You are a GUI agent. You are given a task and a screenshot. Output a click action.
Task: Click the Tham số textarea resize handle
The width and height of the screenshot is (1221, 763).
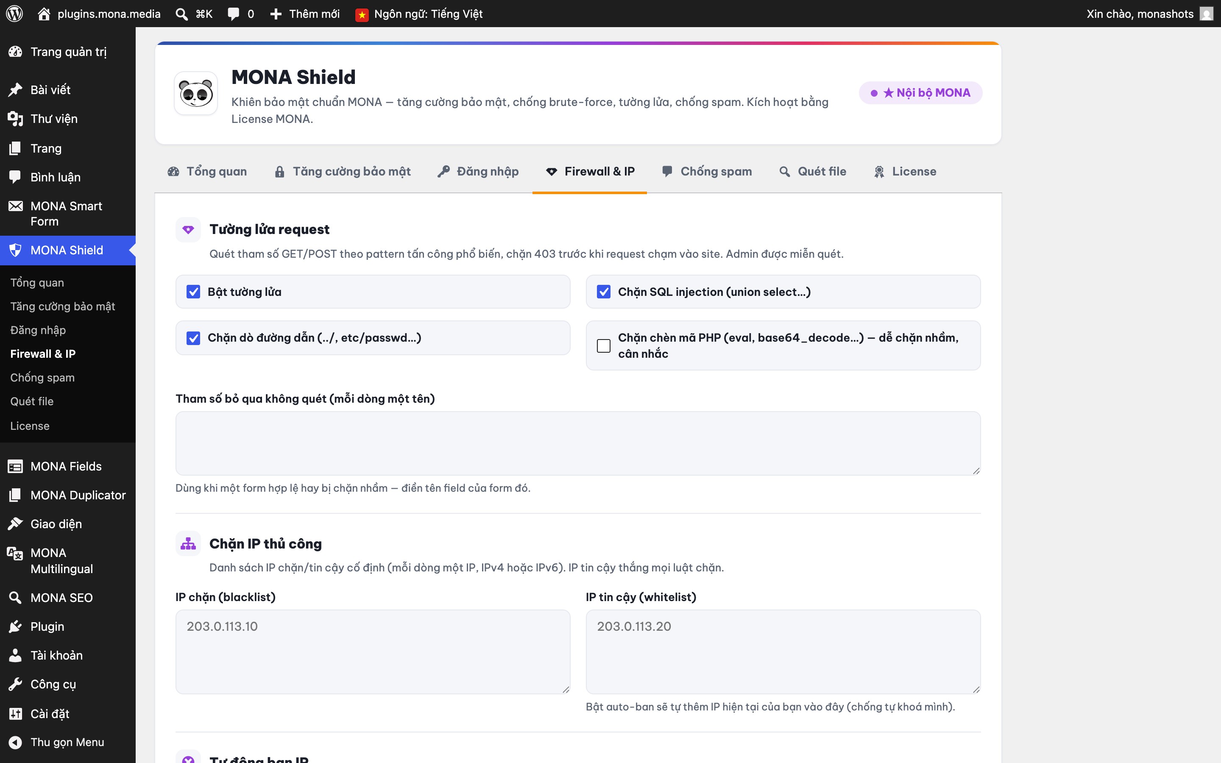pos(976,471)
